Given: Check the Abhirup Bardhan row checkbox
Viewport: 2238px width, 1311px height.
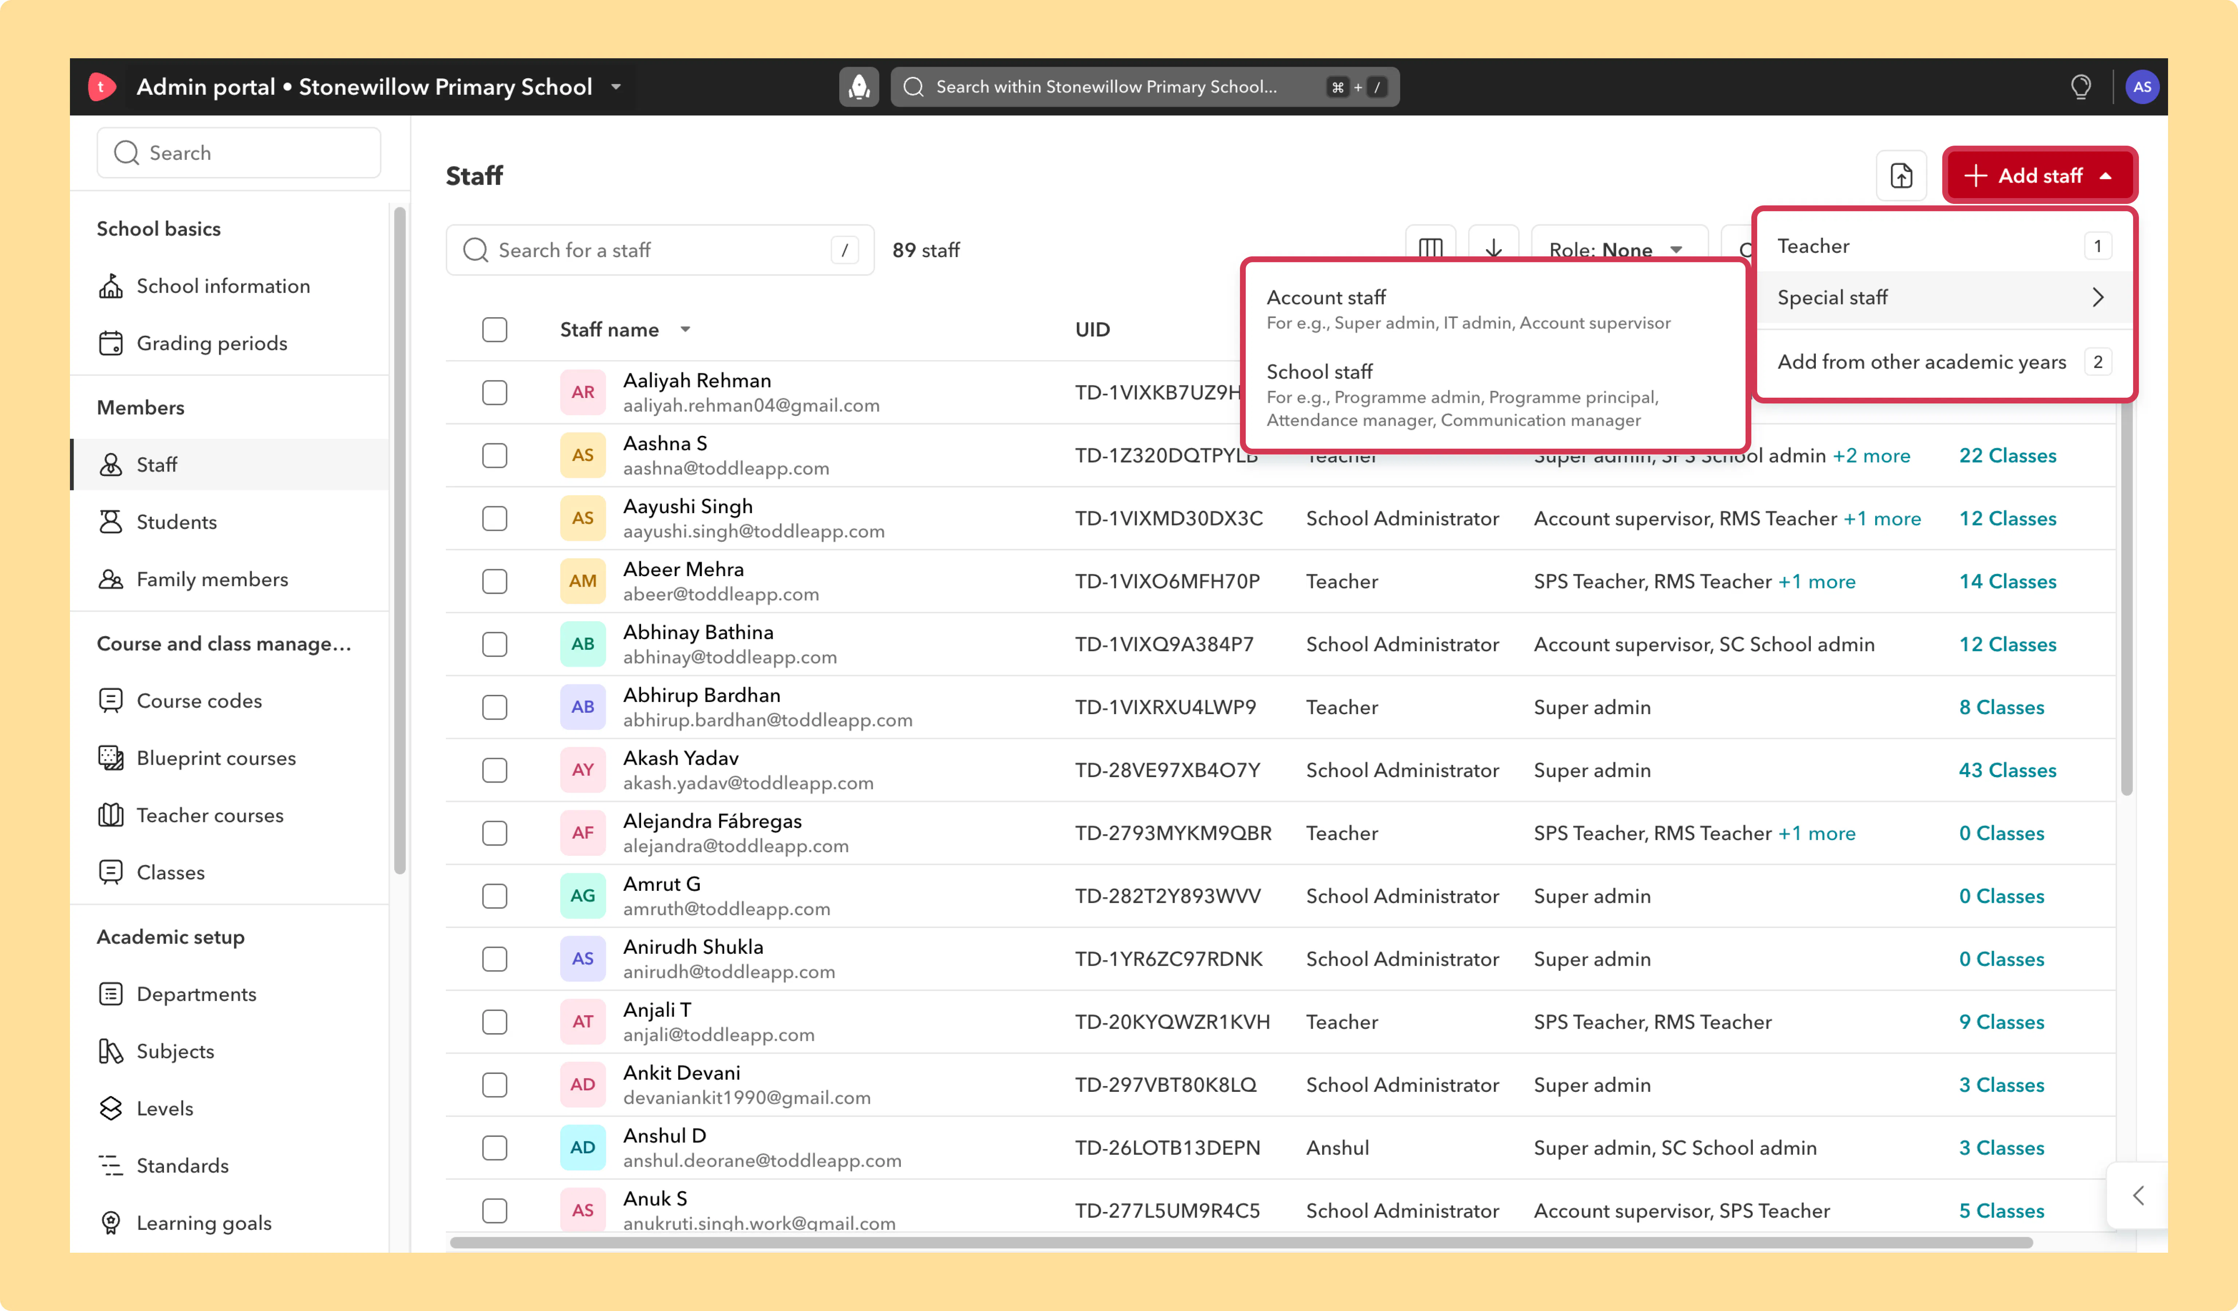Looking at the screenshot, I should [x=495, y=708].
